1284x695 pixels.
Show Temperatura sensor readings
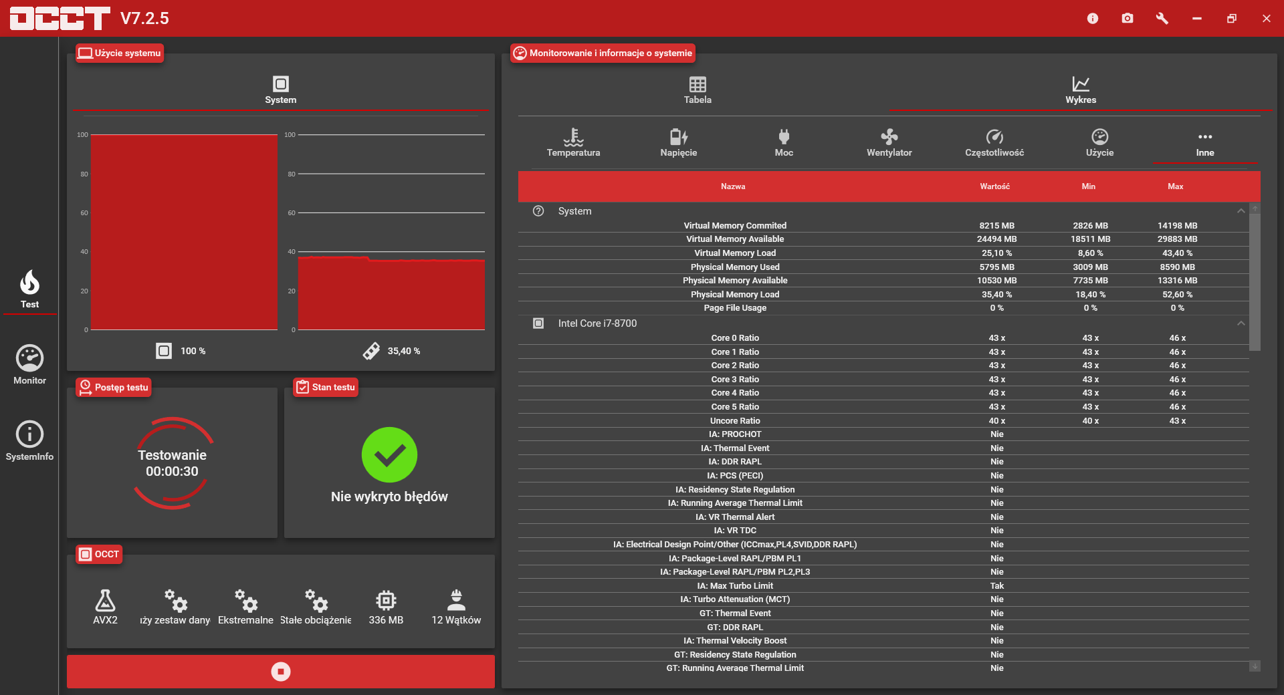pos(573,143)
